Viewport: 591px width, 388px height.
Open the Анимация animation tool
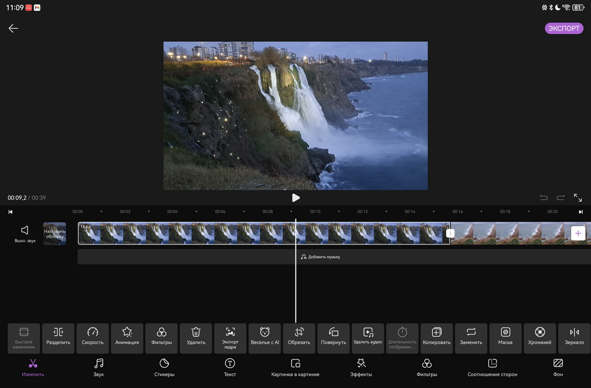(x=127, y=338)
